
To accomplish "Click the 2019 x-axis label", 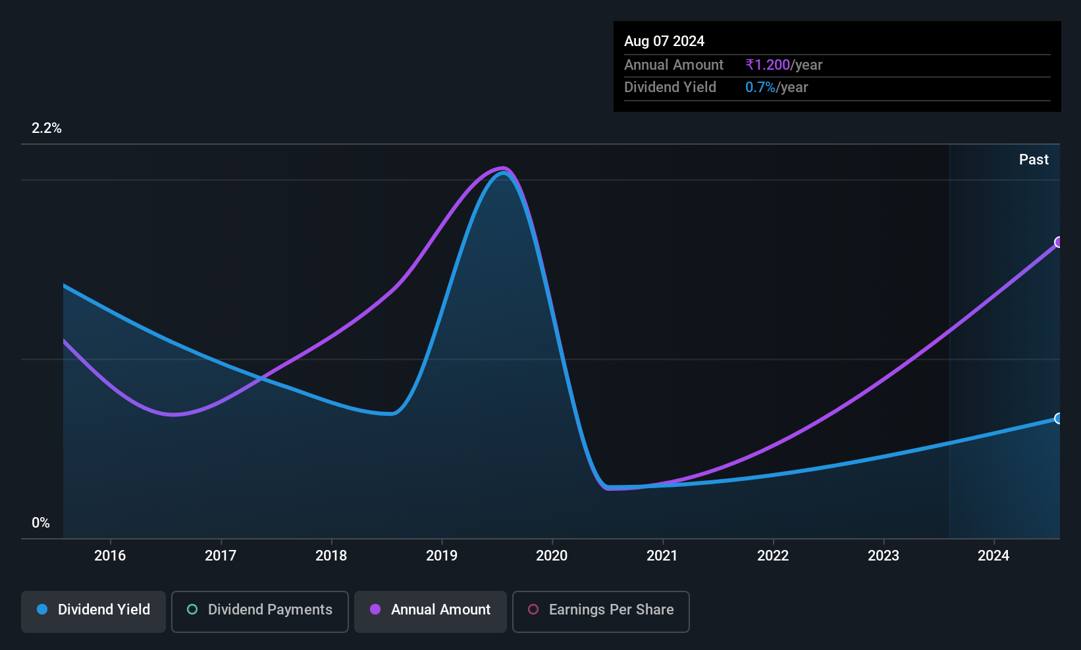I will [x=442, y=556].
